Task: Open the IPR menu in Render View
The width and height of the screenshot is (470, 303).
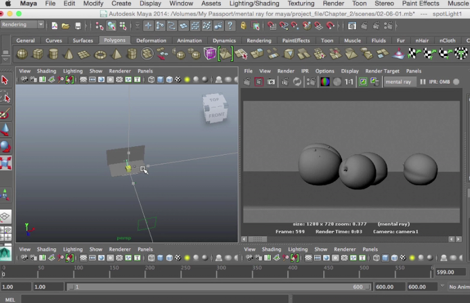Action: coord(305,71)
